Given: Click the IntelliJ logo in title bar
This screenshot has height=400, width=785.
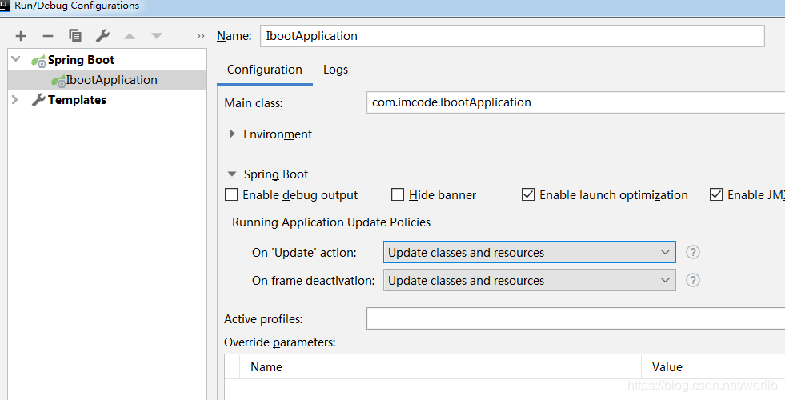Looking at the screenshot, I should [x=5, y=6].
